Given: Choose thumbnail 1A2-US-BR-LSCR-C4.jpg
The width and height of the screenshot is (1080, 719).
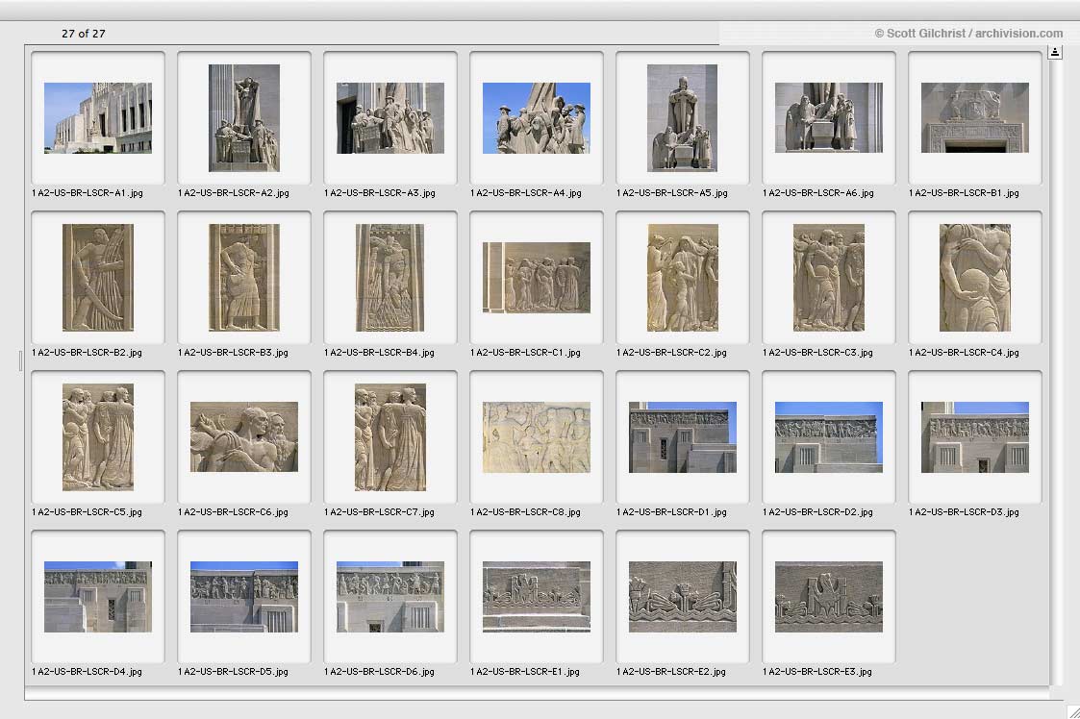Looking at the screenshot, I should [974, 278].
